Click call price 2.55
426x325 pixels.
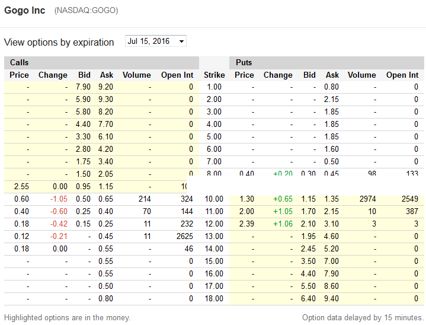(21, 187)
